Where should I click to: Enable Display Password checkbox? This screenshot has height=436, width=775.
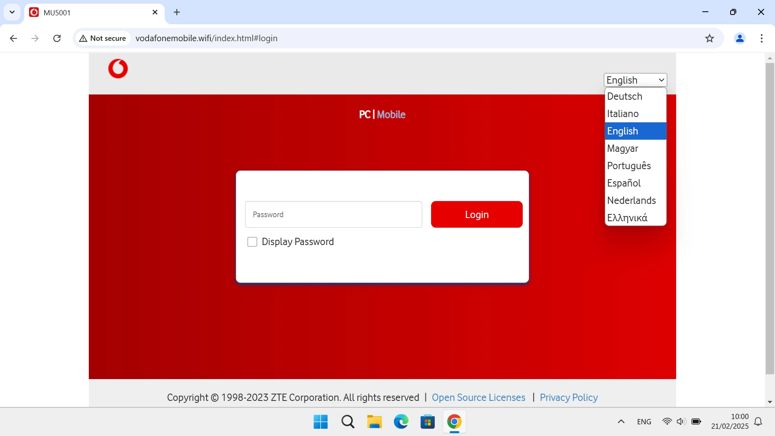coord(252,242)
